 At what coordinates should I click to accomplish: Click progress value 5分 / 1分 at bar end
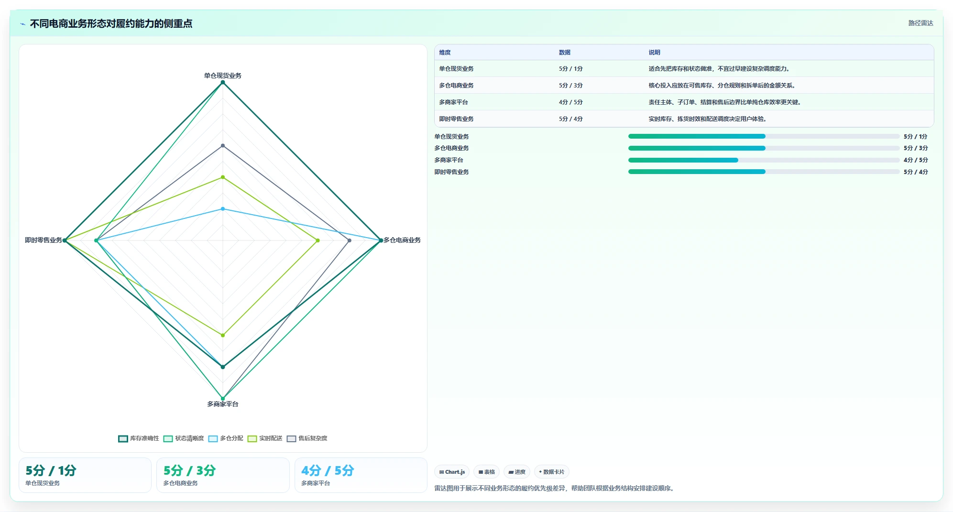pyautogui.click(x=916, y=137)
